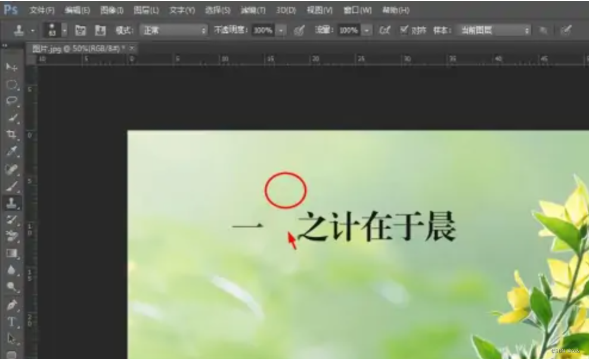Click the vertical ruler beside canvas
Viewport: 589px width, 359px height.
tap(31, 212)
